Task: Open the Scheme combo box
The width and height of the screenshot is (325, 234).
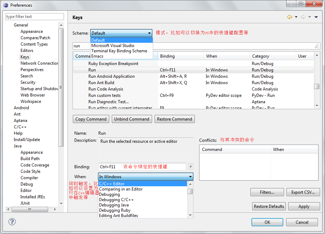Action: (x=121, y=33)
